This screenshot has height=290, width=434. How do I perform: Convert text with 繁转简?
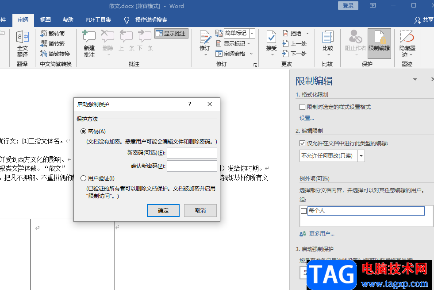coord(53,34)
